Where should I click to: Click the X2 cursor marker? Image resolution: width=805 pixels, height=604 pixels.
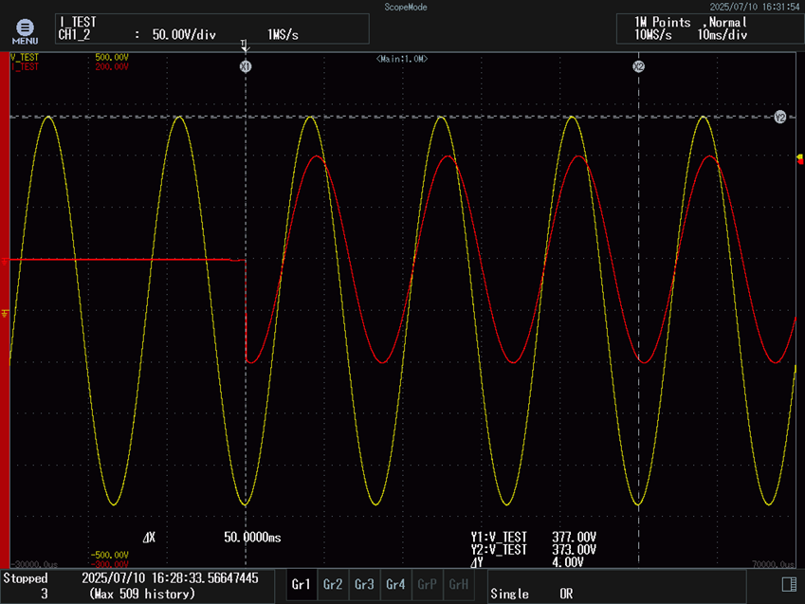[x=638, y=66]
